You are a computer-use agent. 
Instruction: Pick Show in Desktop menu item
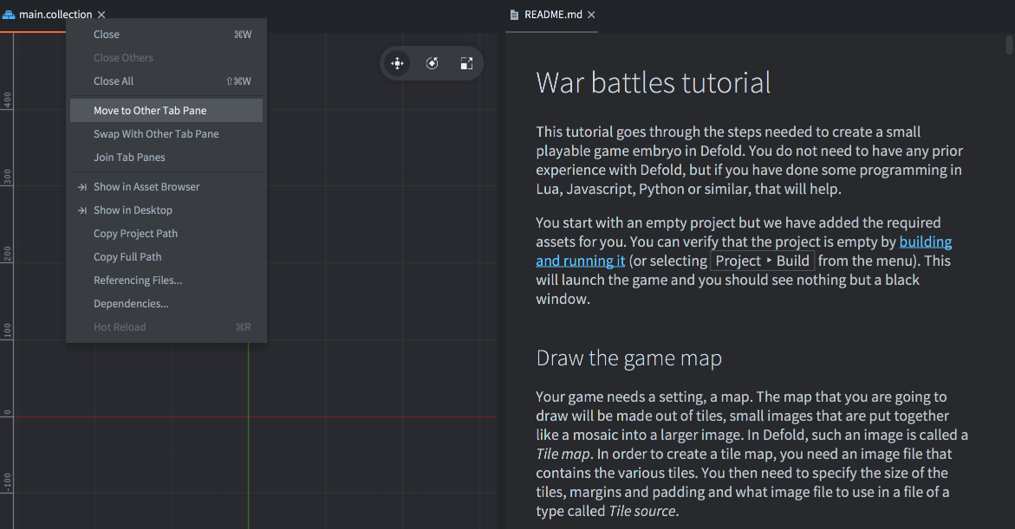[x=133, y=210]
